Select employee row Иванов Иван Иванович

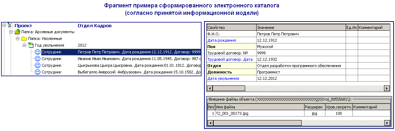(121, 59)
